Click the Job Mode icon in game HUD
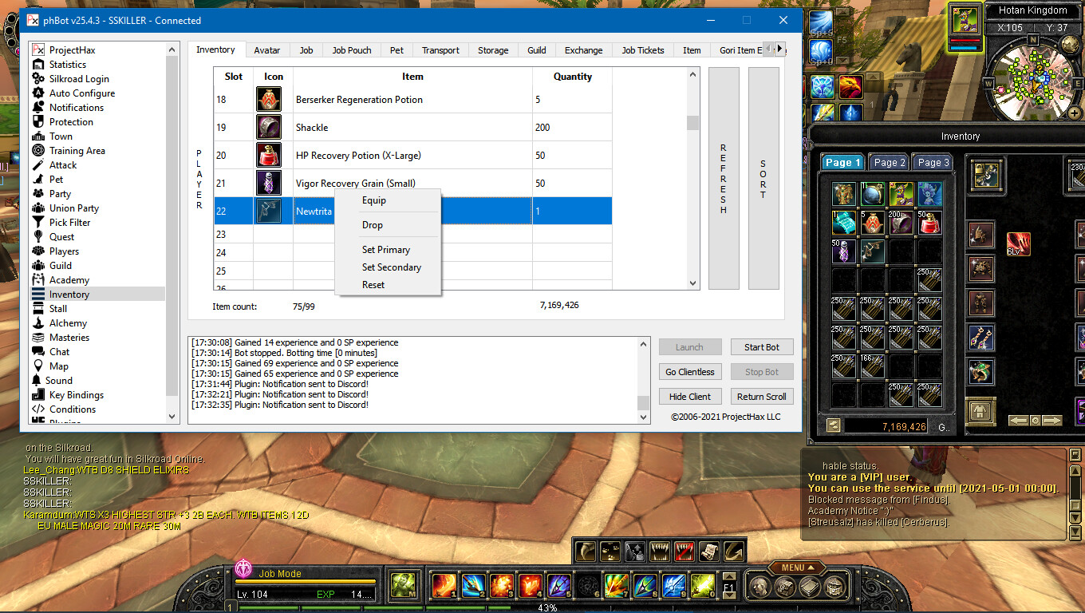 (x=244, y=568)
